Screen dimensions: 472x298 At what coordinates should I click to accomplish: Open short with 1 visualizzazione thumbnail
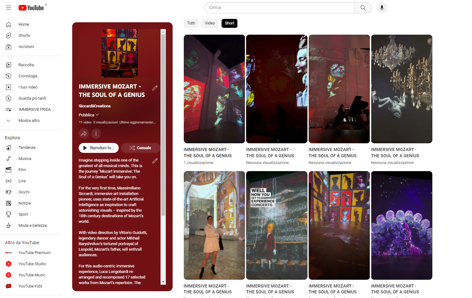214,89
